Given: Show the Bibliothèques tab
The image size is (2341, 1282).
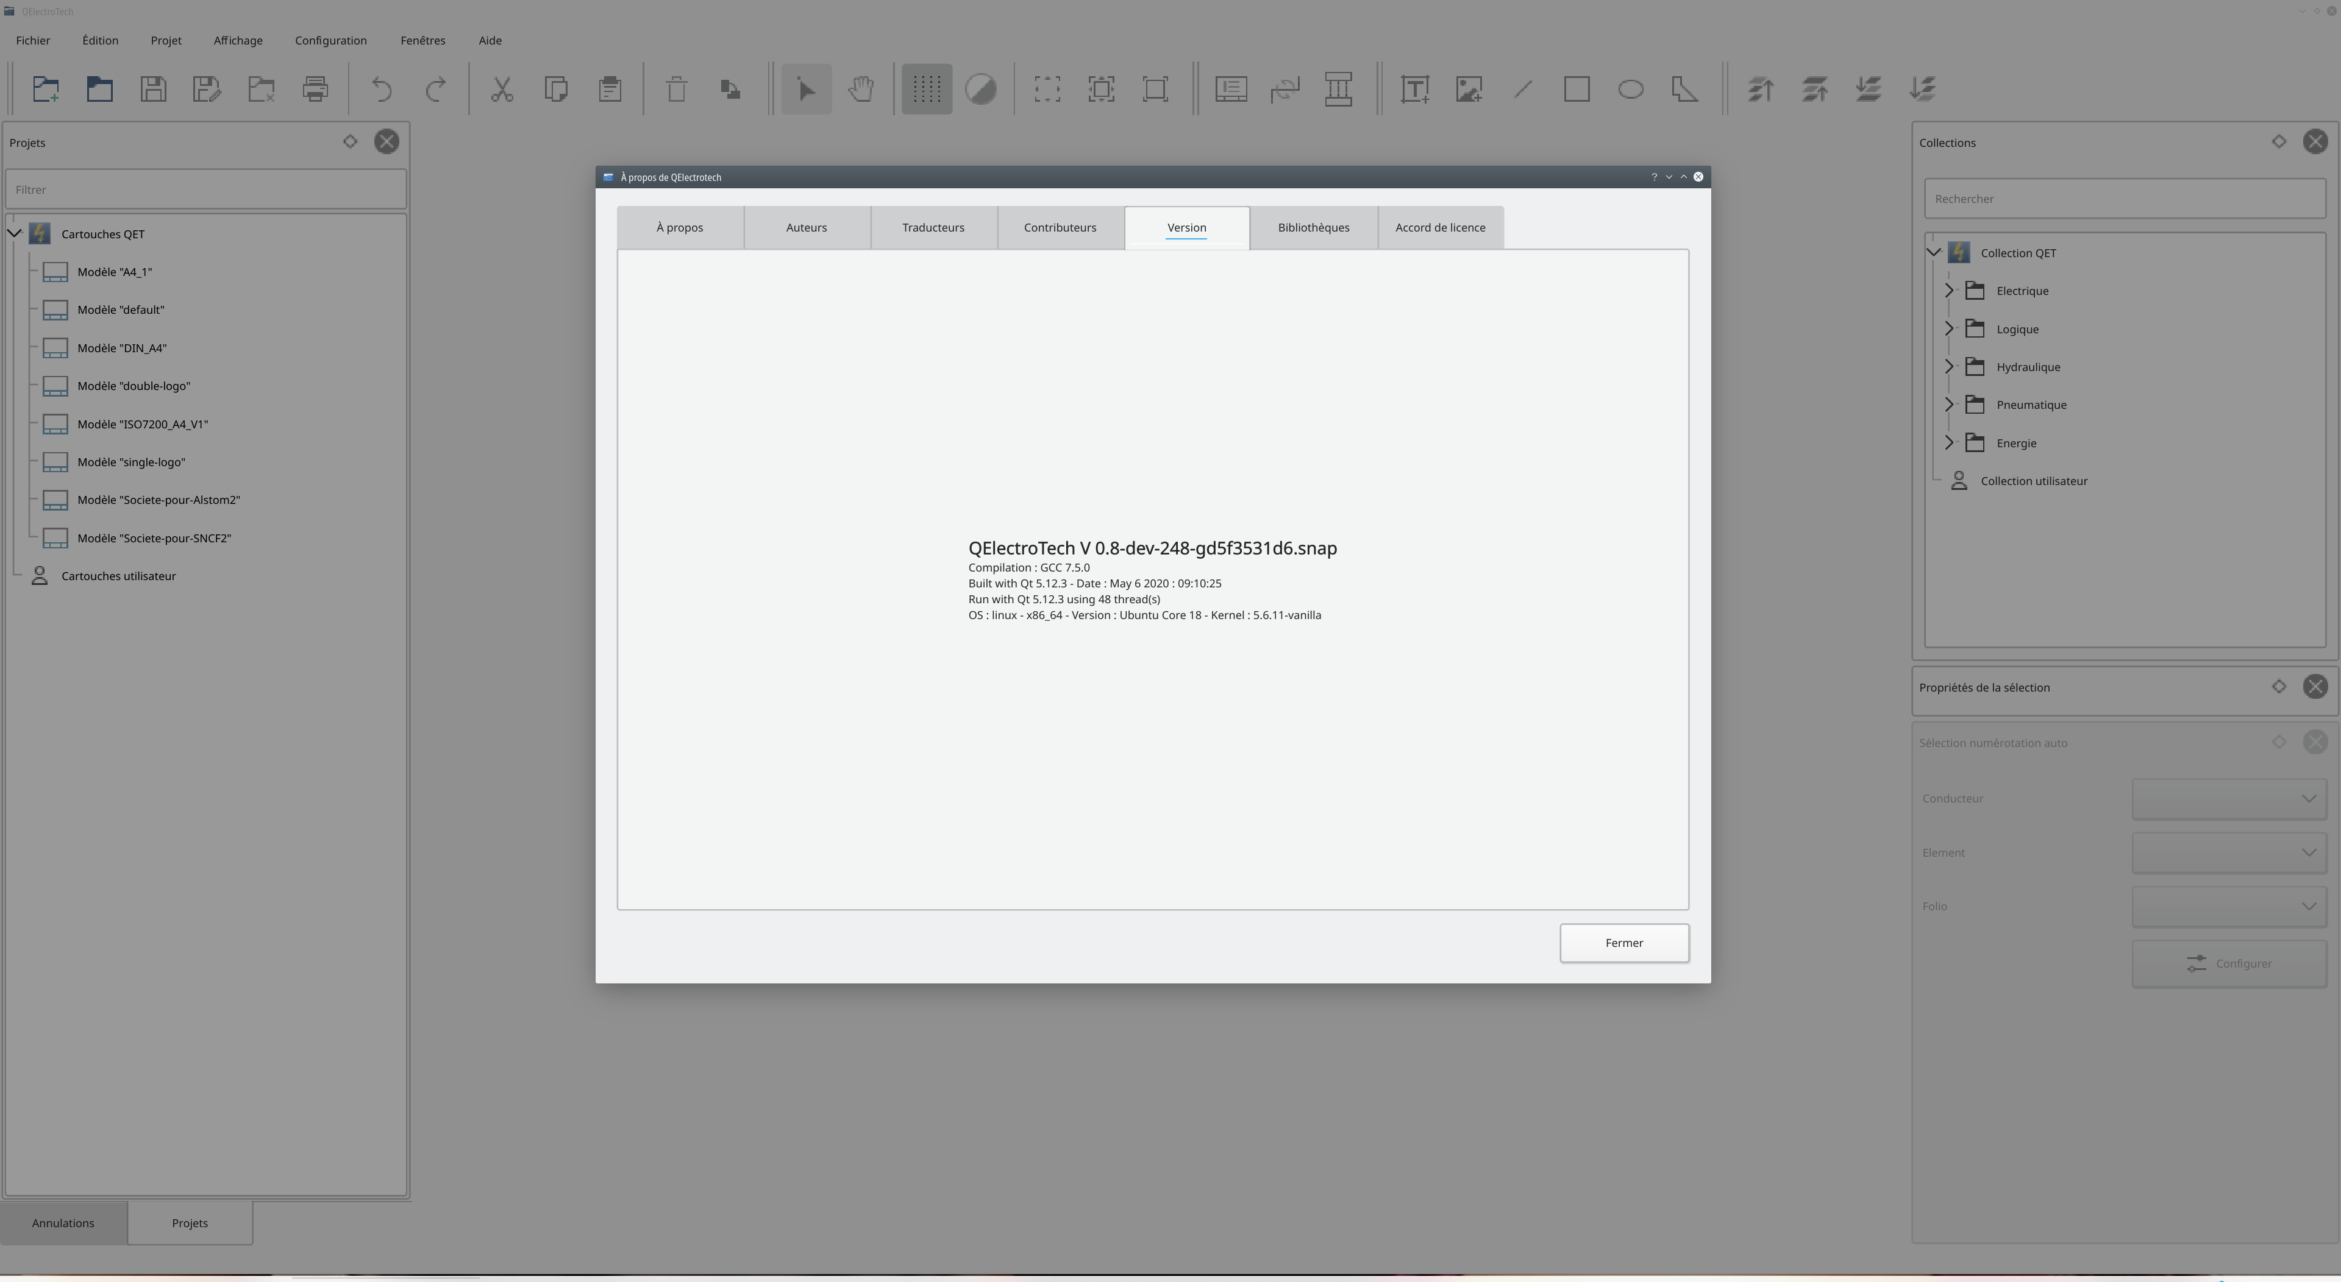Looking at the screenshot, I should [1314, 227].
